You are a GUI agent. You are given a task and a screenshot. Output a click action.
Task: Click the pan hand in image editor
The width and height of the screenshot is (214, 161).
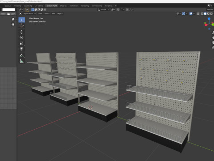13,24
